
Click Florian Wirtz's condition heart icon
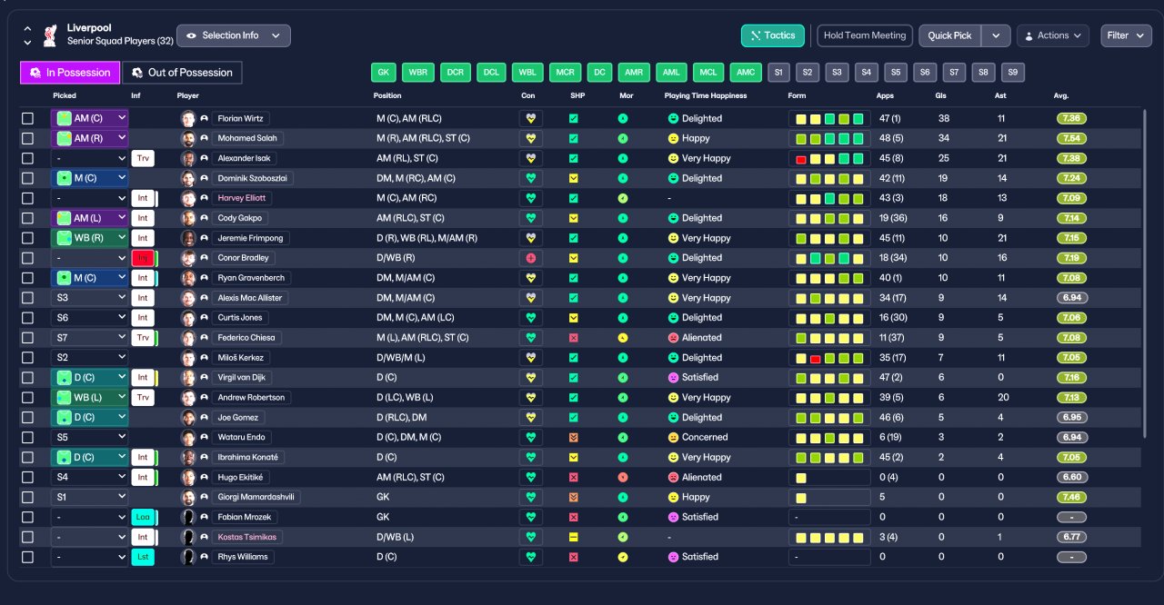(531, 118)
